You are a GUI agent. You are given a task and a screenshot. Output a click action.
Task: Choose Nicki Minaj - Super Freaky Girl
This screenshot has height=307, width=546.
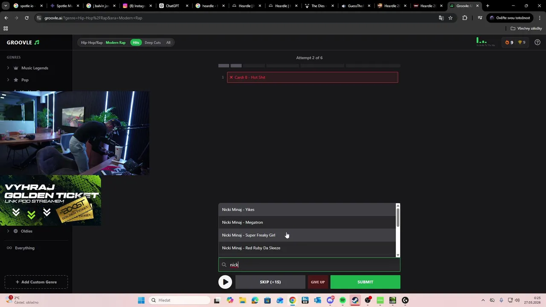(307, 235)
